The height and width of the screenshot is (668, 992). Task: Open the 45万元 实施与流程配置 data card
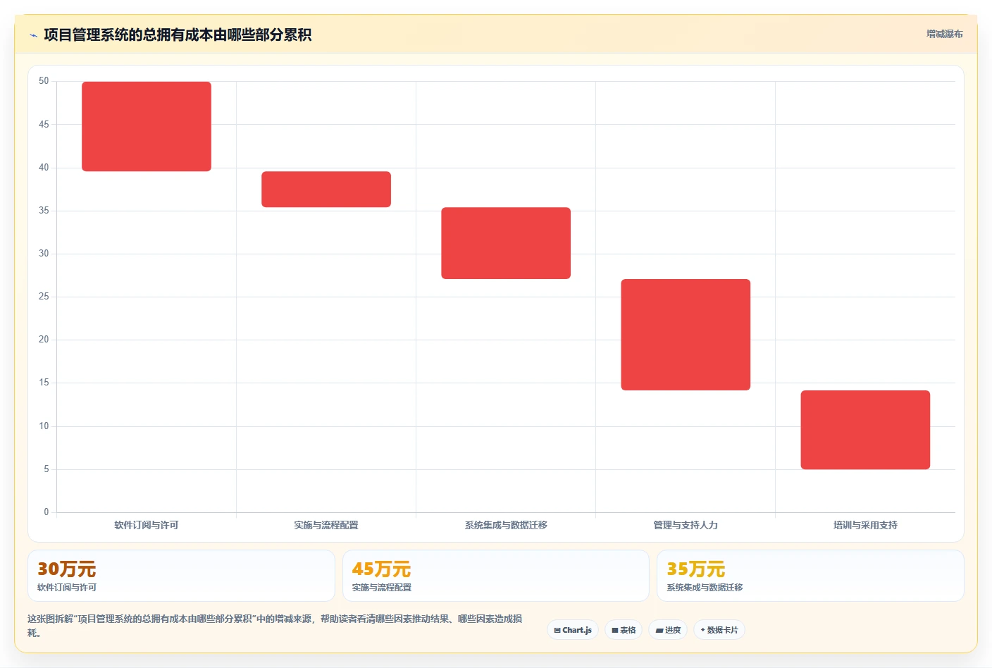(x=496, y=576)
